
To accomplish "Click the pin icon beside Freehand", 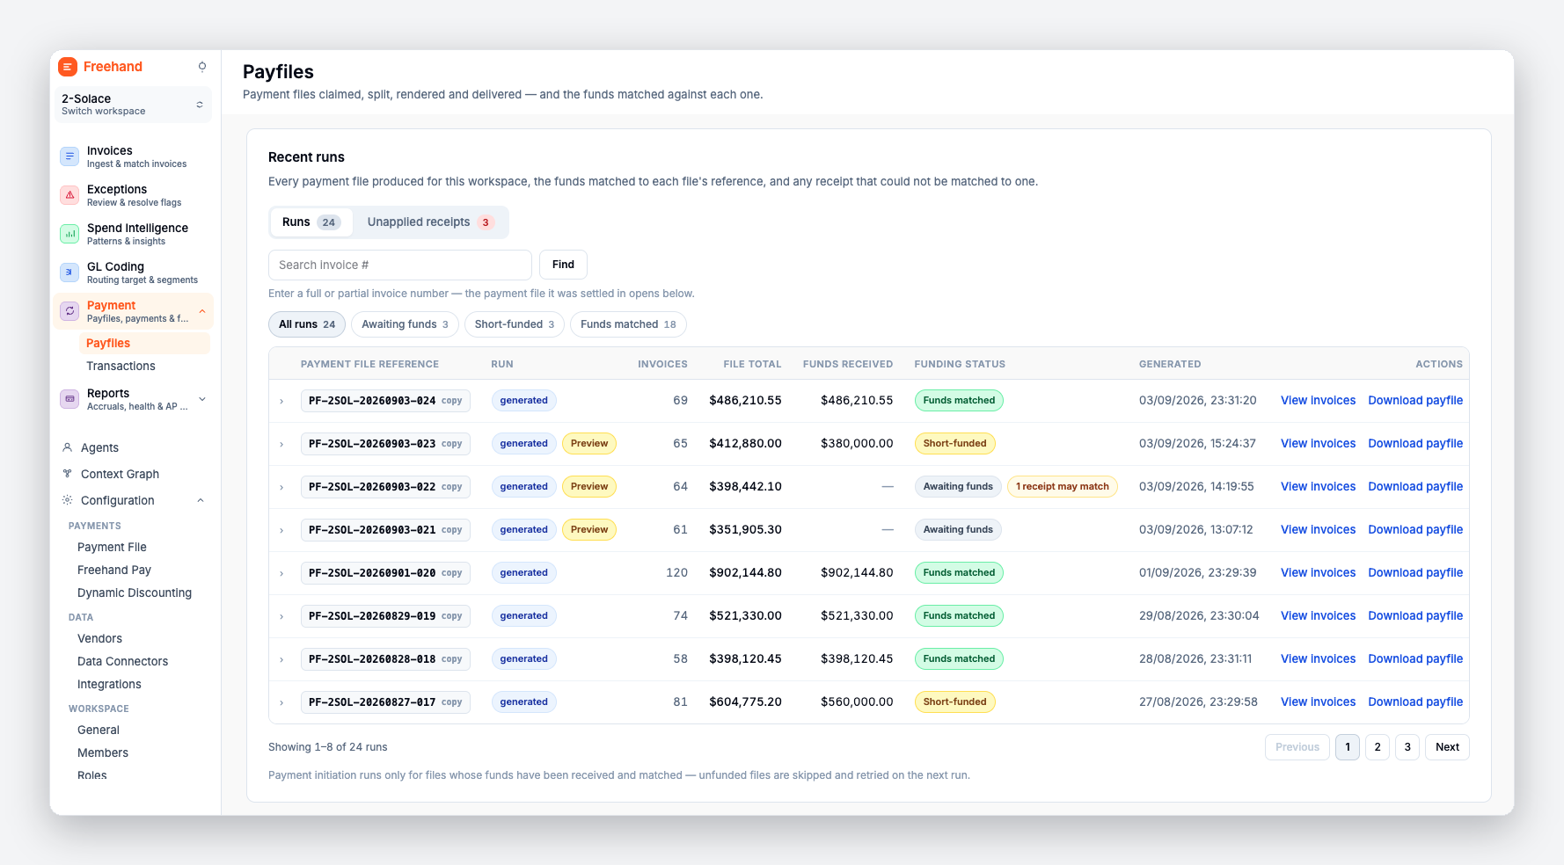I will (202, 67).
